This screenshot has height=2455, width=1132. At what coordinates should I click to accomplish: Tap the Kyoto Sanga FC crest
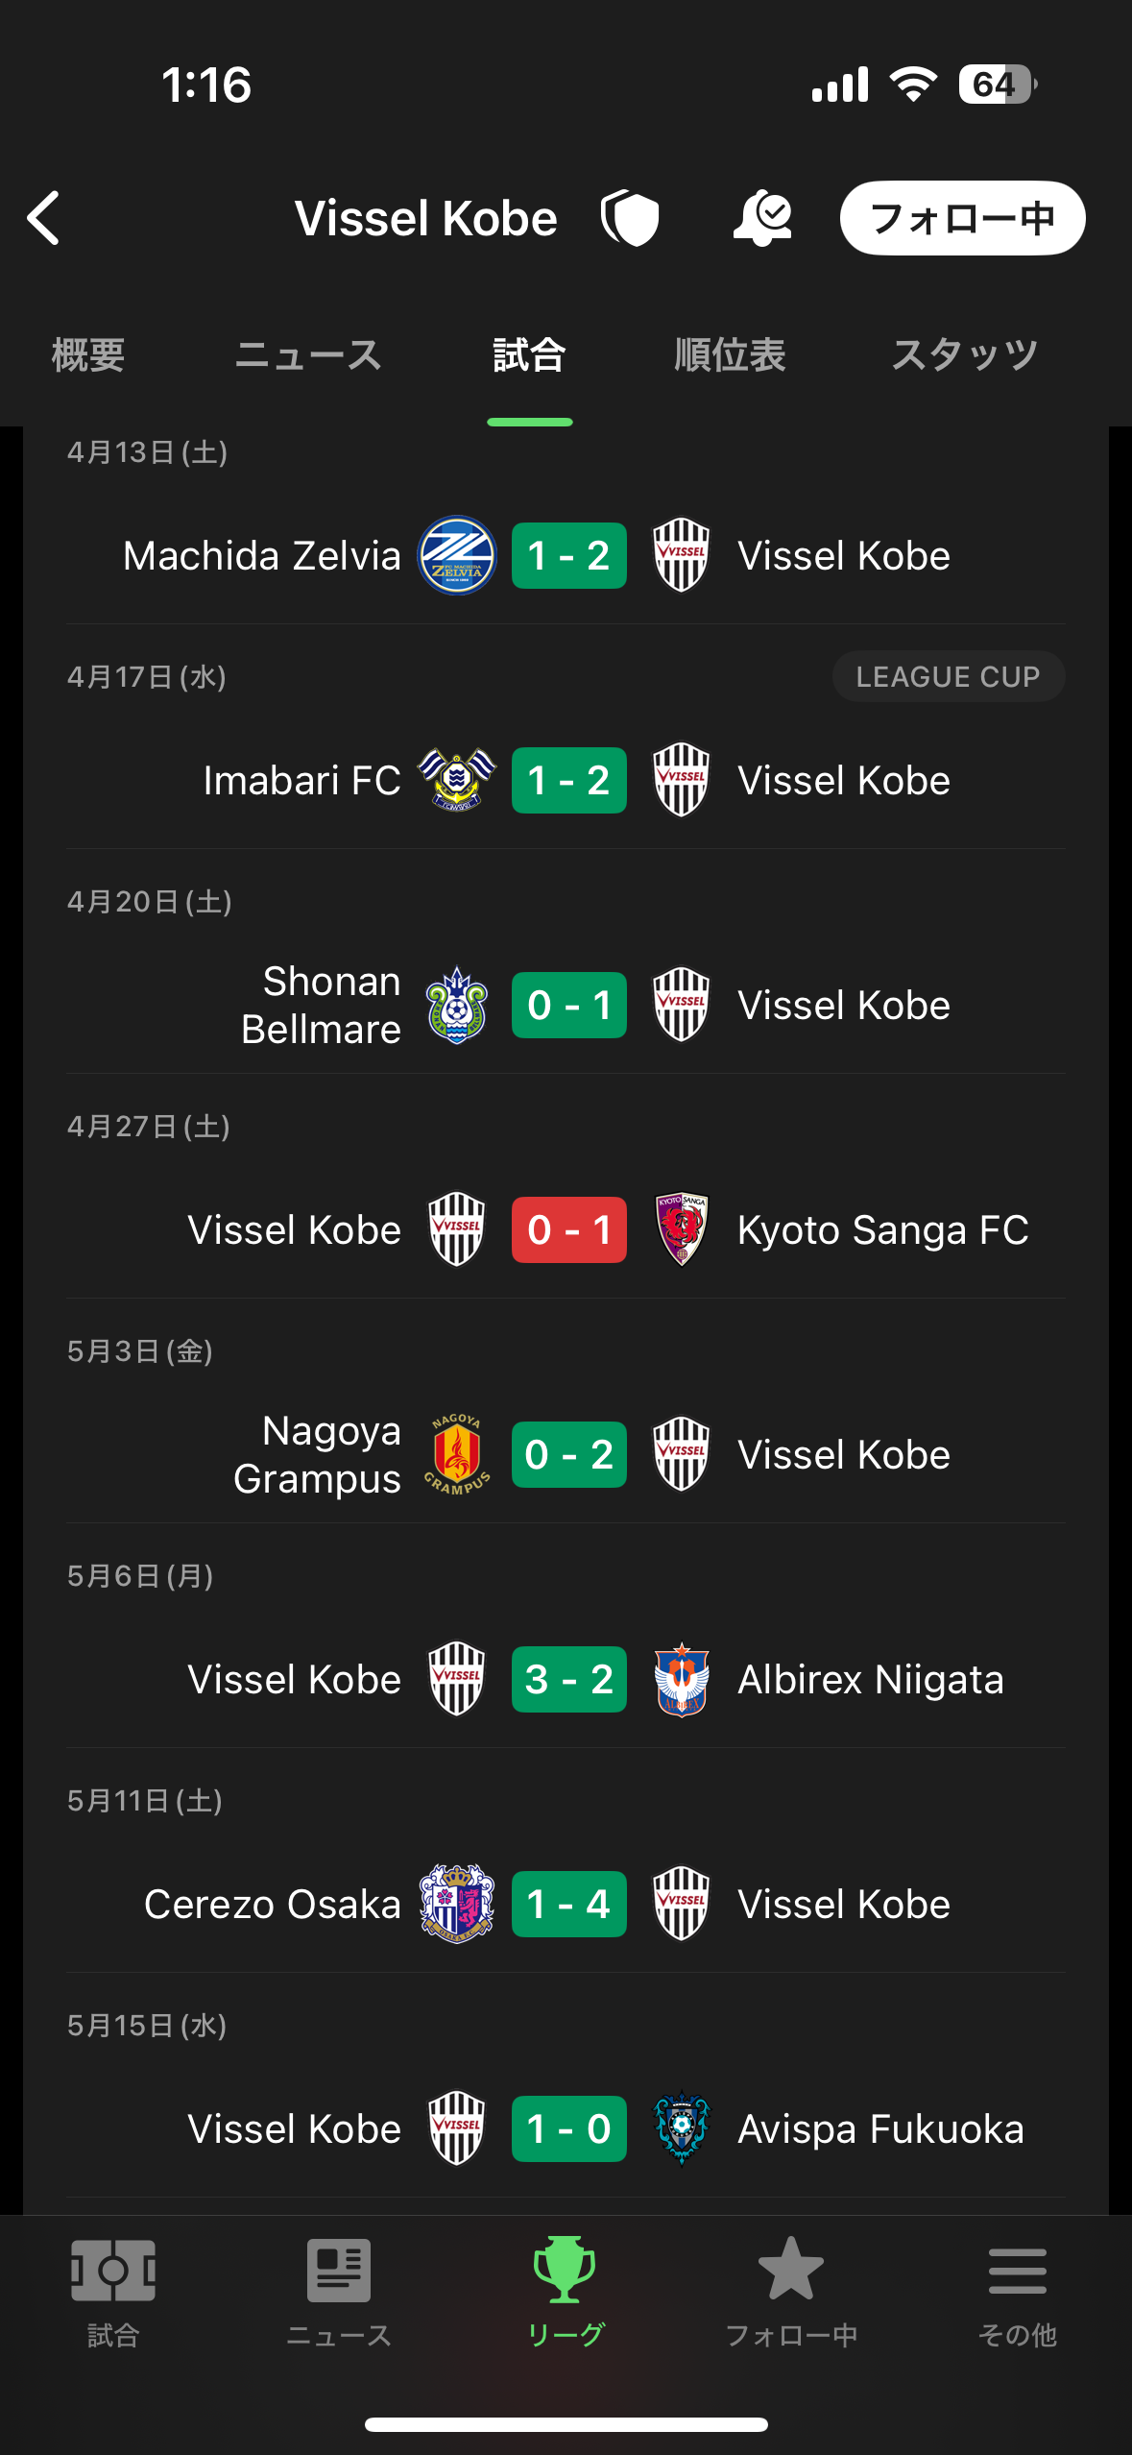click(x=681, y=1229)
